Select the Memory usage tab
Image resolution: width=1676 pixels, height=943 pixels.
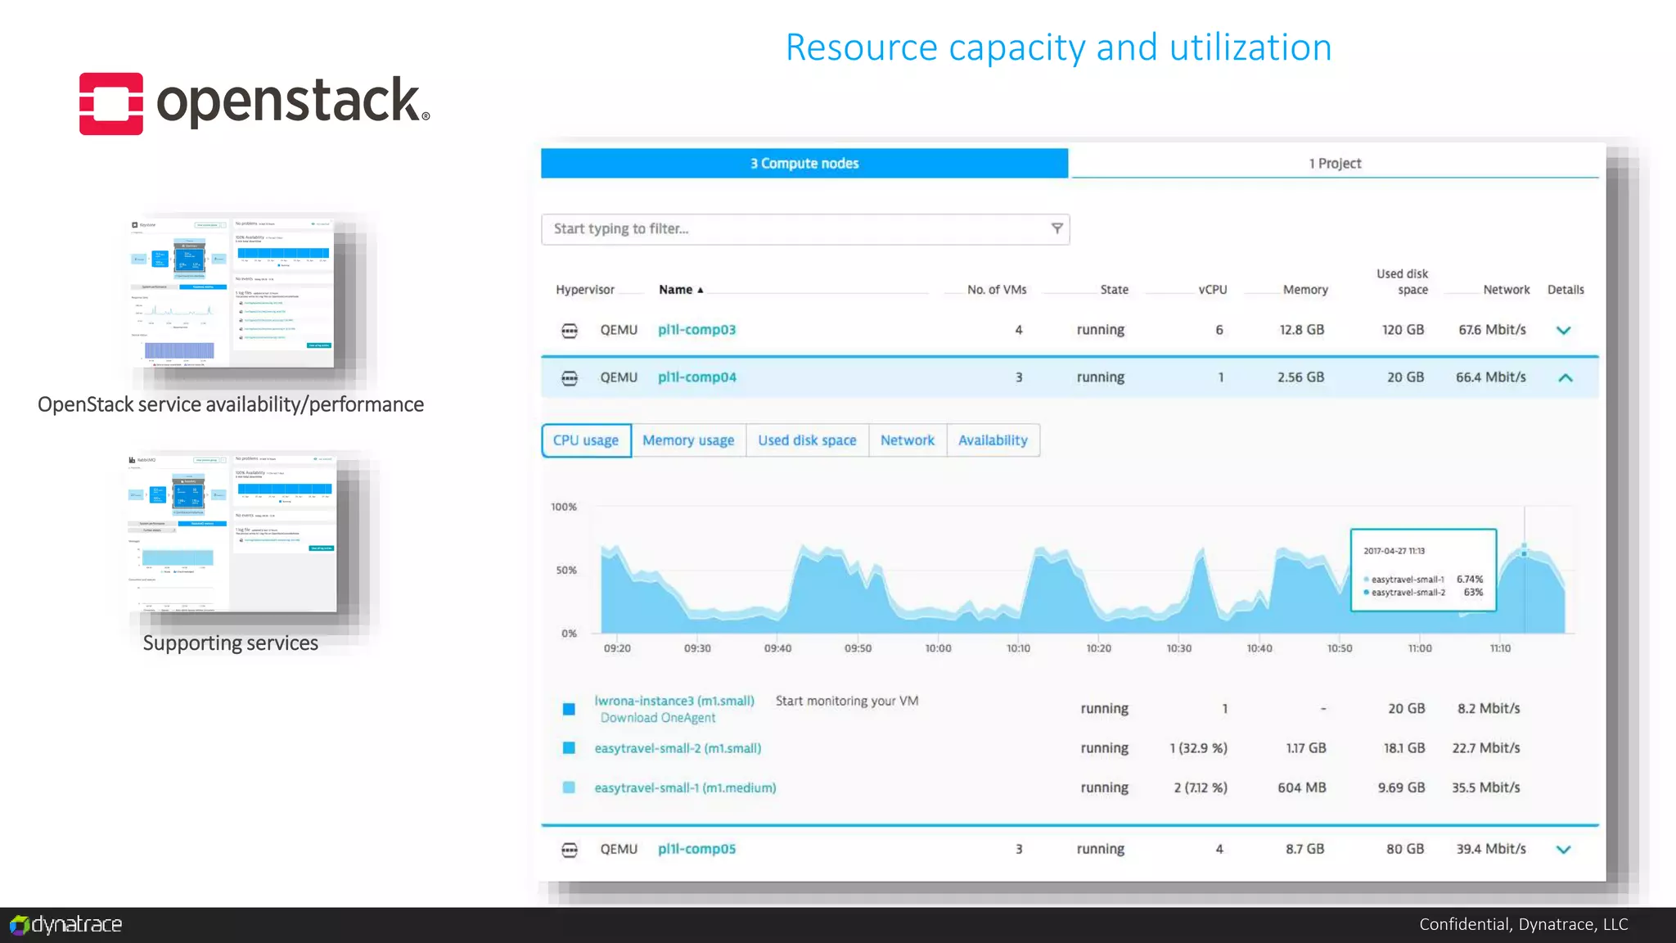click(688, 440)
